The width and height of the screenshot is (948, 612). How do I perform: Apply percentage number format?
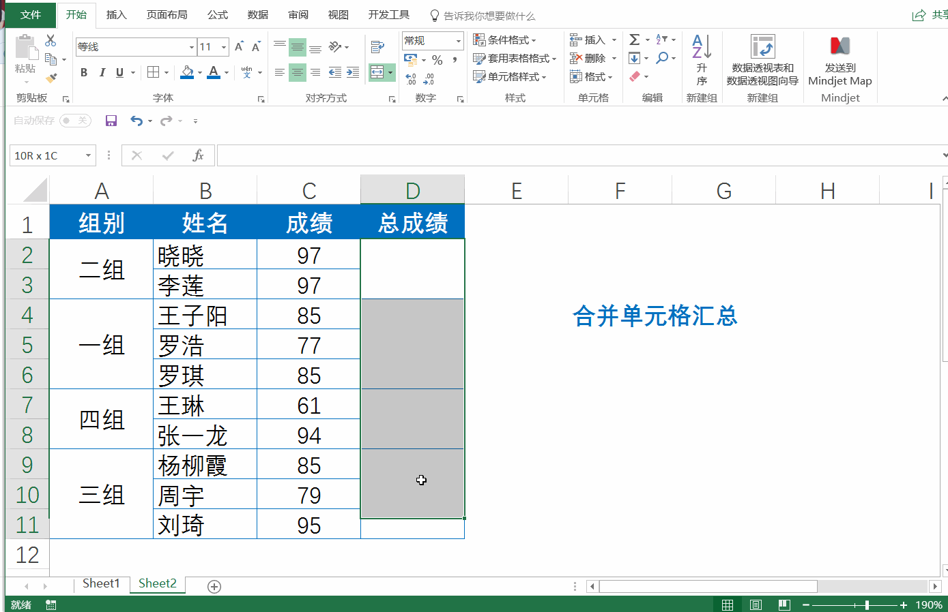[436, 60]
